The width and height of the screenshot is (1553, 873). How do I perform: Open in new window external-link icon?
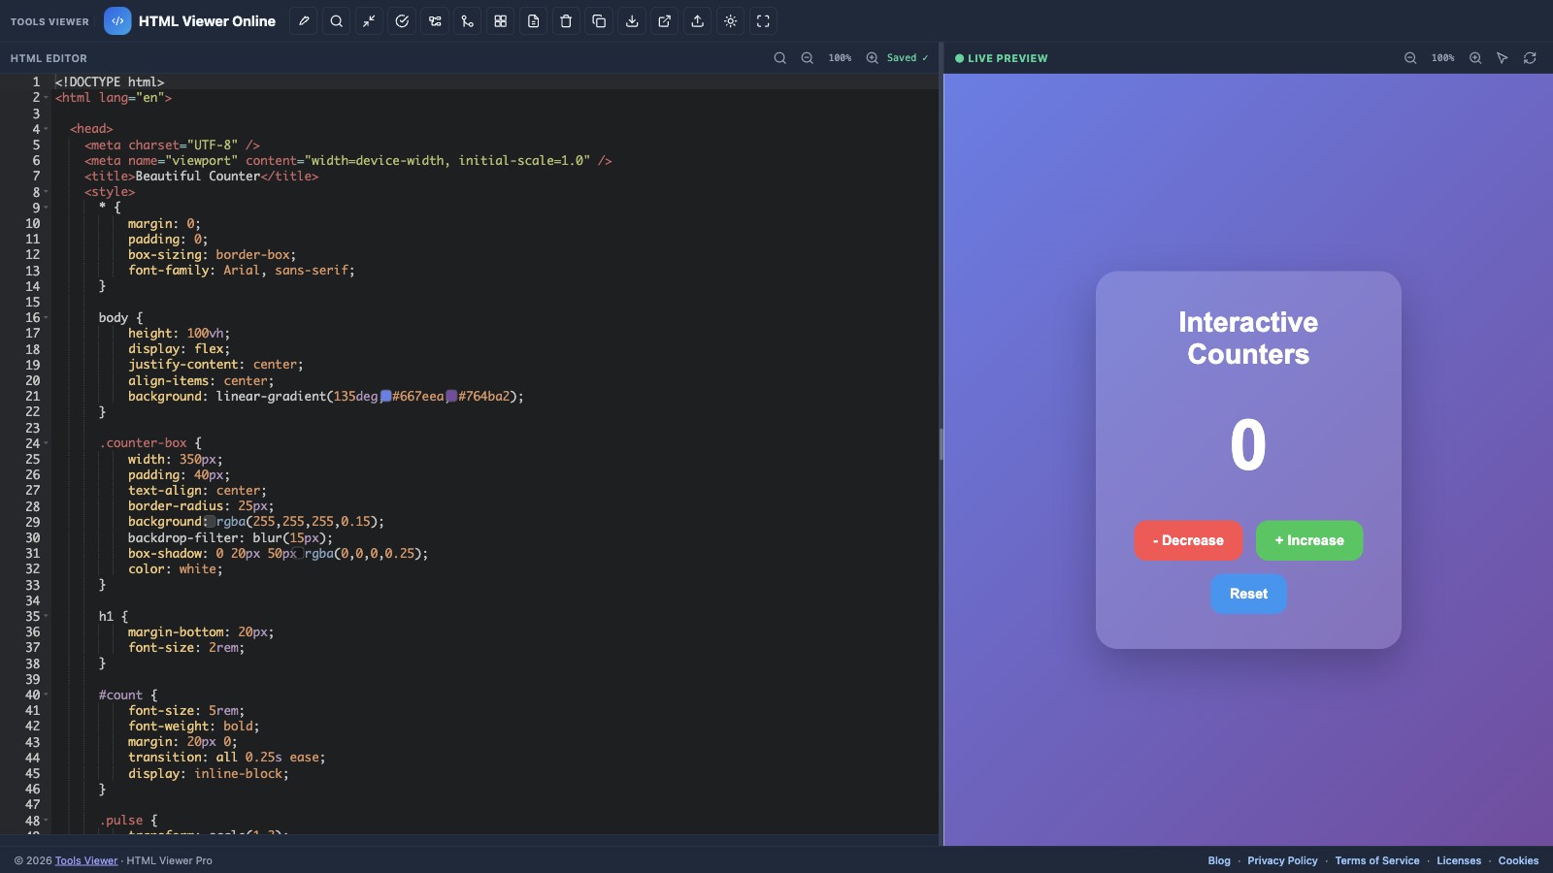[x=665, y=21]
